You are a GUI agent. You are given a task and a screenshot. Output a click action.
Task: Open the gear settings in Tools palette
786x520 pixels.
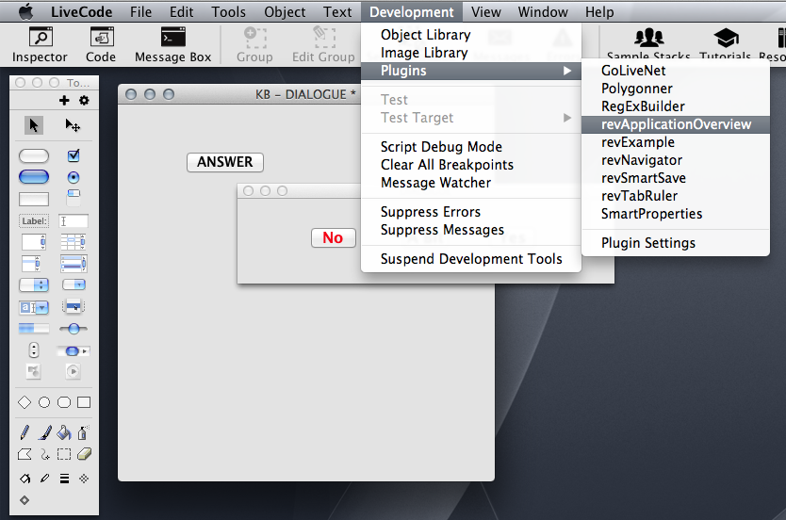coord(84,100)
